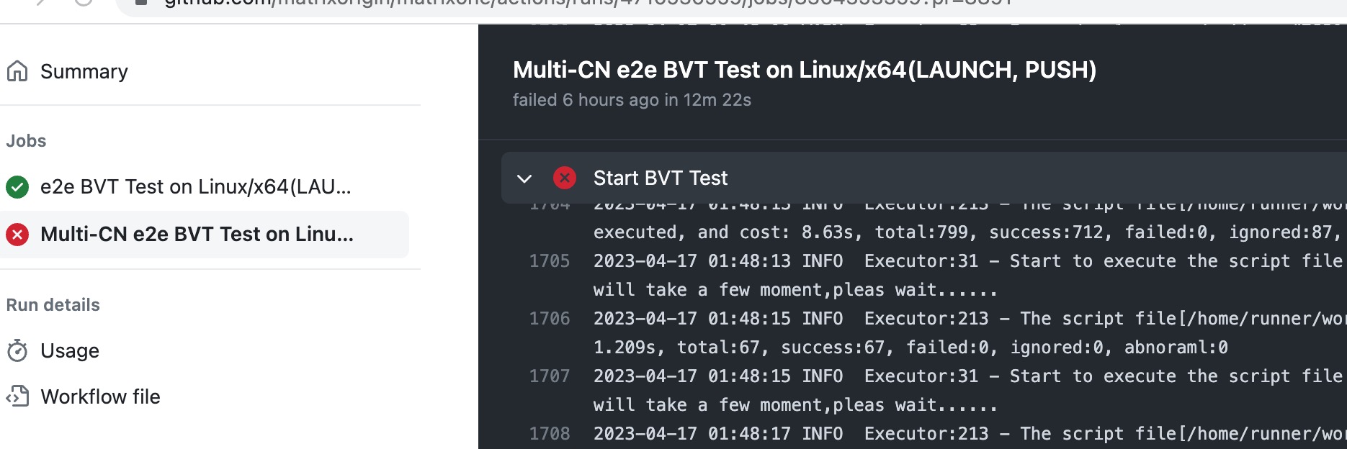Select the Multi-CN e2e BVT Test job entry
This screenshot has height=449, width=1347.
pyautogui.click(x=197, y=235)
